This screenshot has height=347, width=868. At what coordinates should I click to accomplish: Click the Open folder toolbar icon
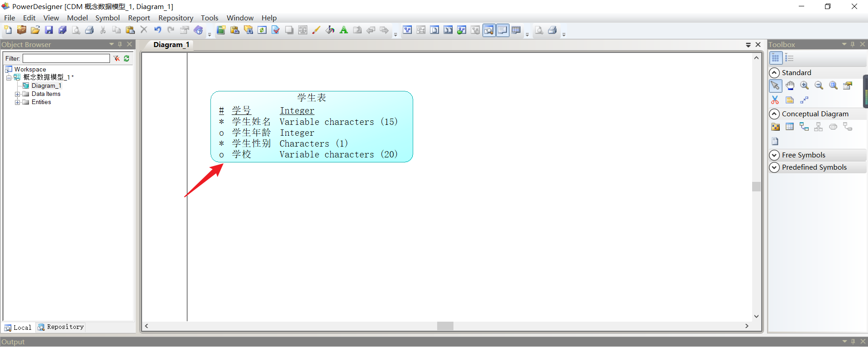point(35,30)
